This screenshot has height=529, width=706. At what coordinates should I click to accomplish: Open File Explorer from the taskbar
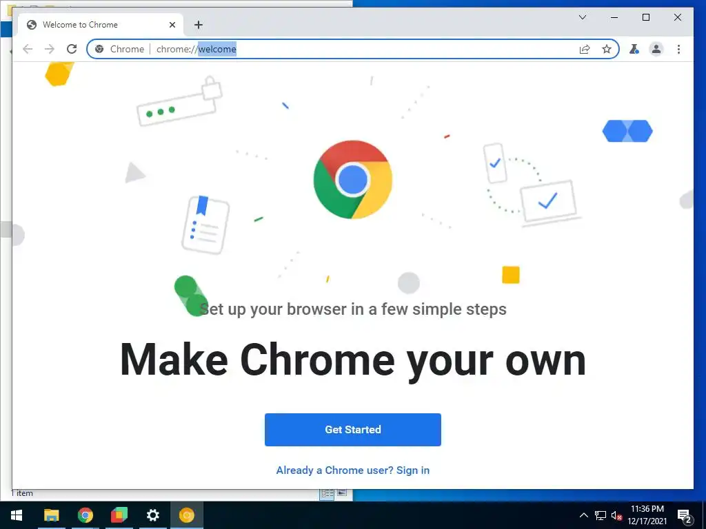point(51,515)
